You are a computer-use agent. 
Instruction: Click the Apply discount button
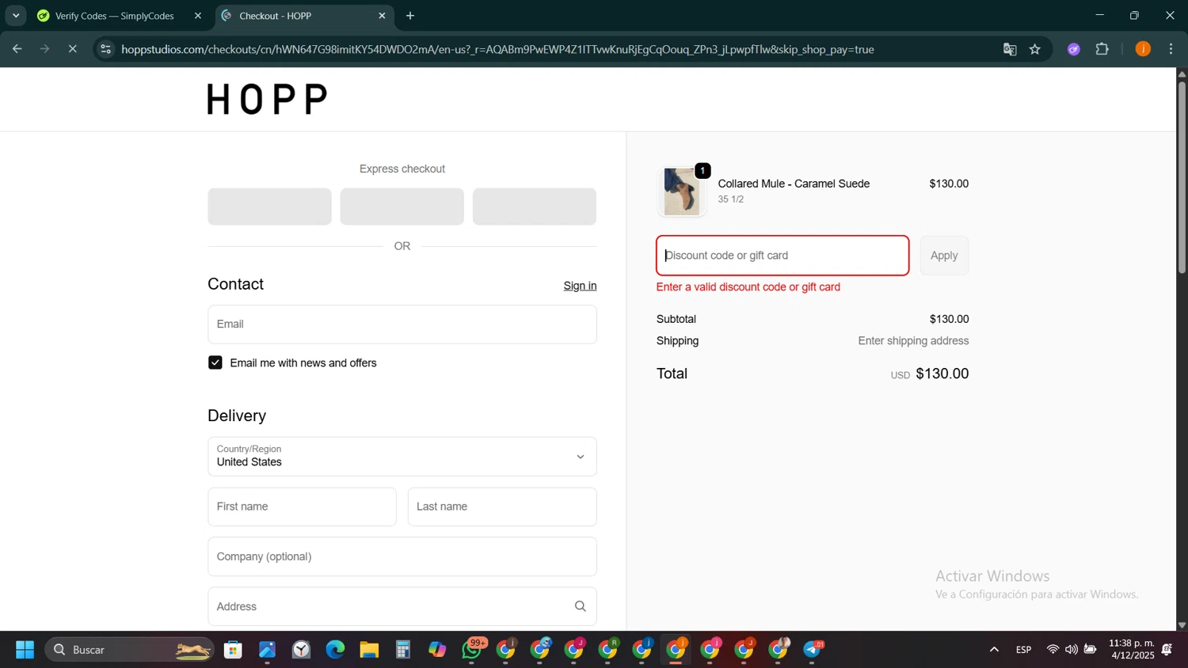944,256
